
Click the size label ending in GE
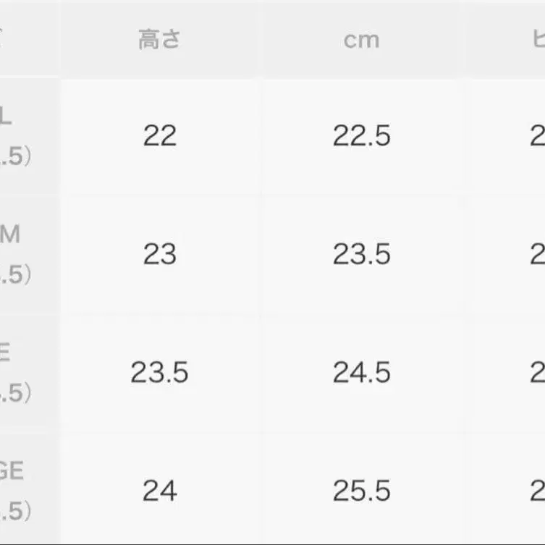12,472
